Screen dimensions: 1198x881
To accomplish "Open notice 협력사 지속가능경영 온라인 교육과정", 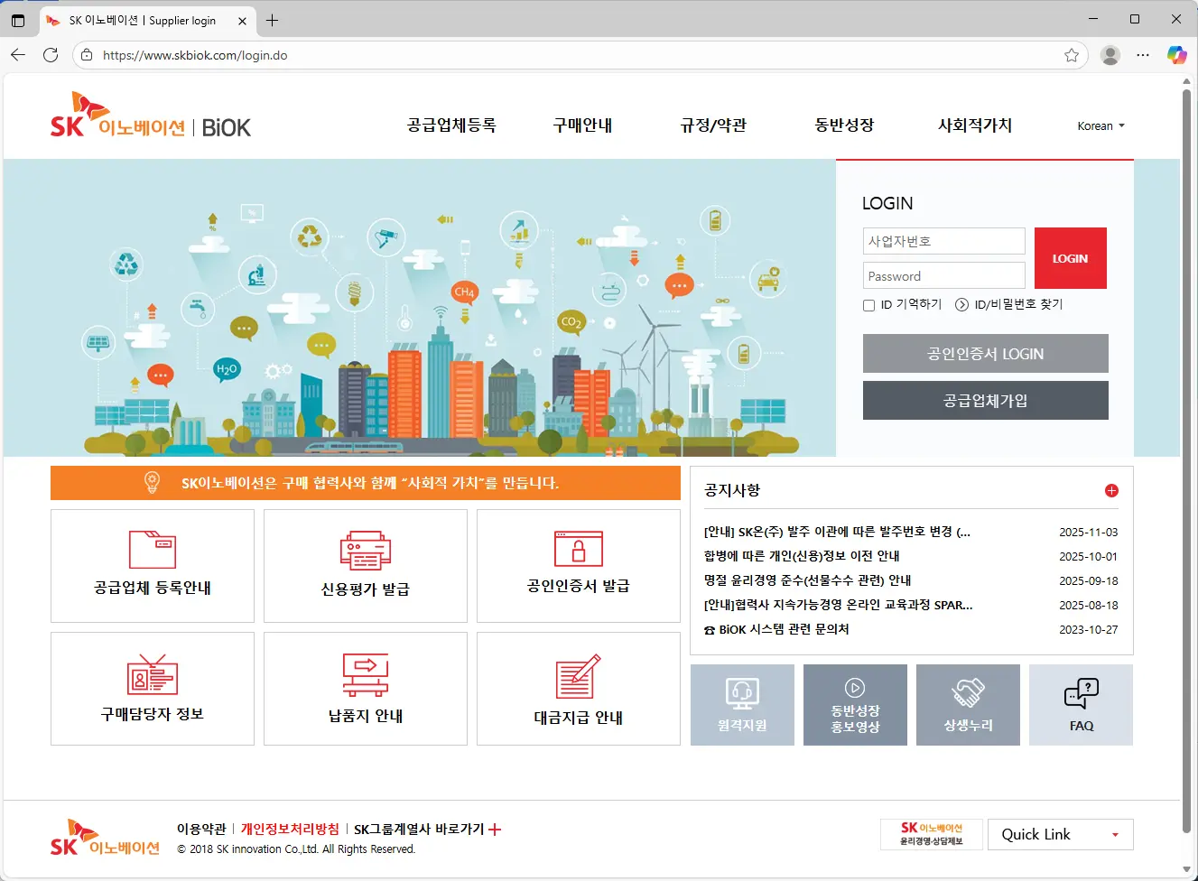I will [x=839, y=605].
